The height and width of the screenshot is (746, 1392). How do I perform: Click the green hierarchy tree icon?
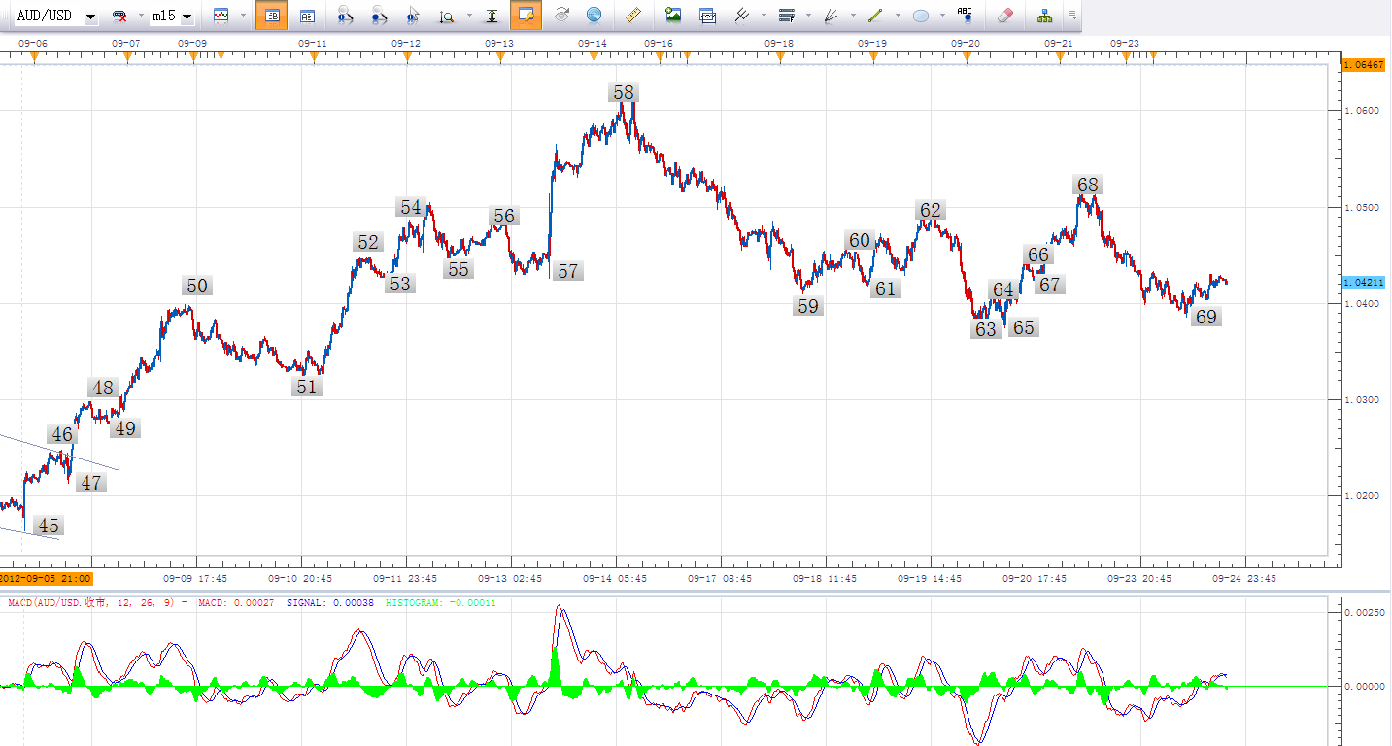(1045, 16)
